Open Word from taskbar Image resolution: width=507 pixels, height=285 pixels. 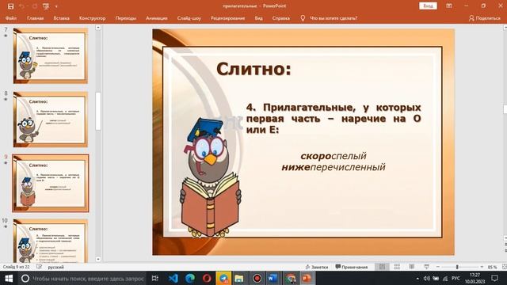273,278
